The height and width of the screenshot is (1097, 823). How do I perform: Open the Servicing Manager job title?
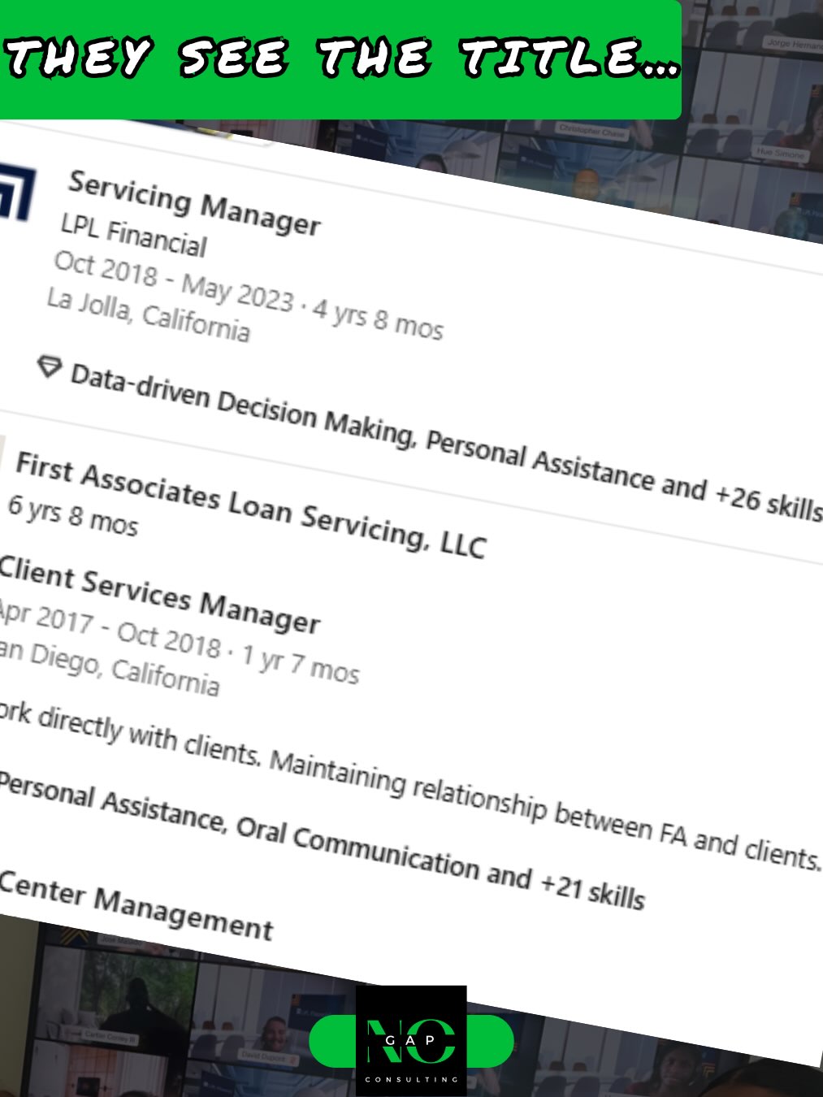(x=194, y=202)
